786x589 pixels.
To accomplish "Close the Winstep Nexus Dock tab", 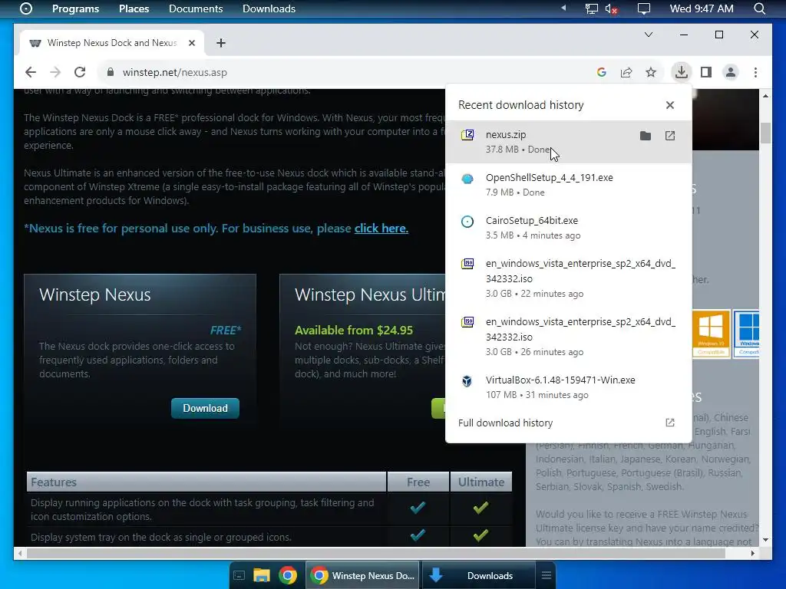I will point(191,43).
